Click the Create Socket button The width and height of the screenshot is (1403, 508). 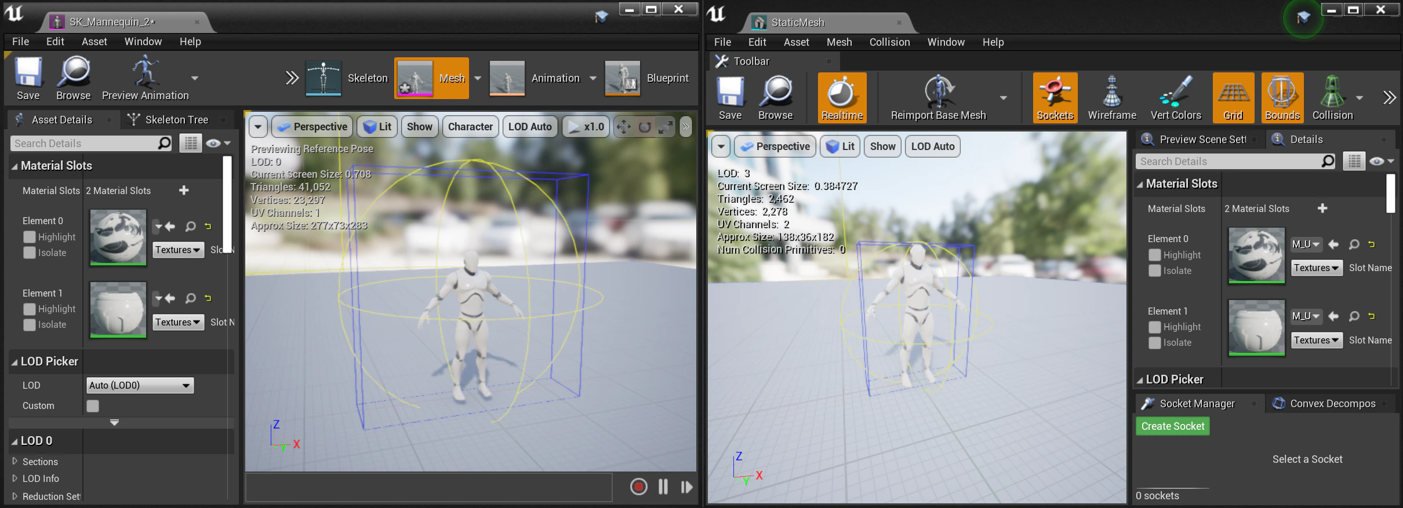1172,426
